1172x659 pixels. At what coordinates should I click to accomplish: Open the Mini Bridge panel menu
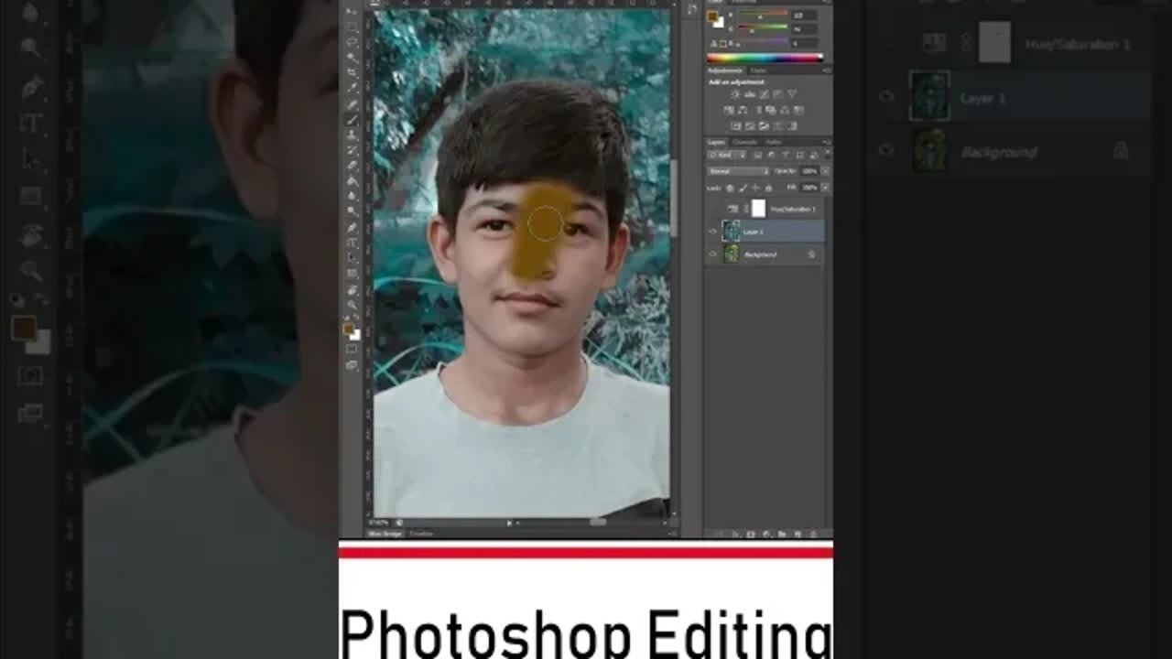pyautogui.click(x=675, y=533)
